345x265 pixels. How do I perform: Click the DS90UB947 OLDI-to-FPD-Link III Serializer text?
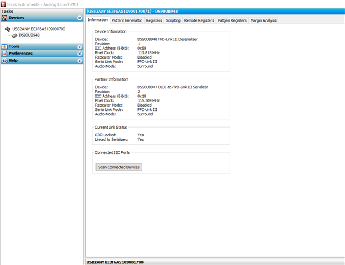coord(172,87)
